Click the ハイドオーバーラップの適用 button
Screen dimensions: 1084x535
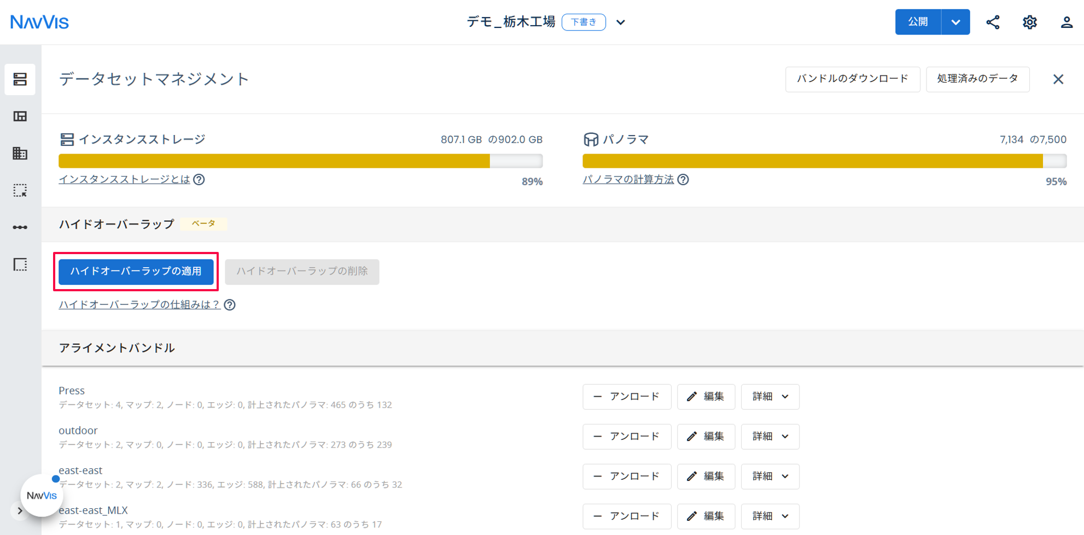(x=136, y=272)
